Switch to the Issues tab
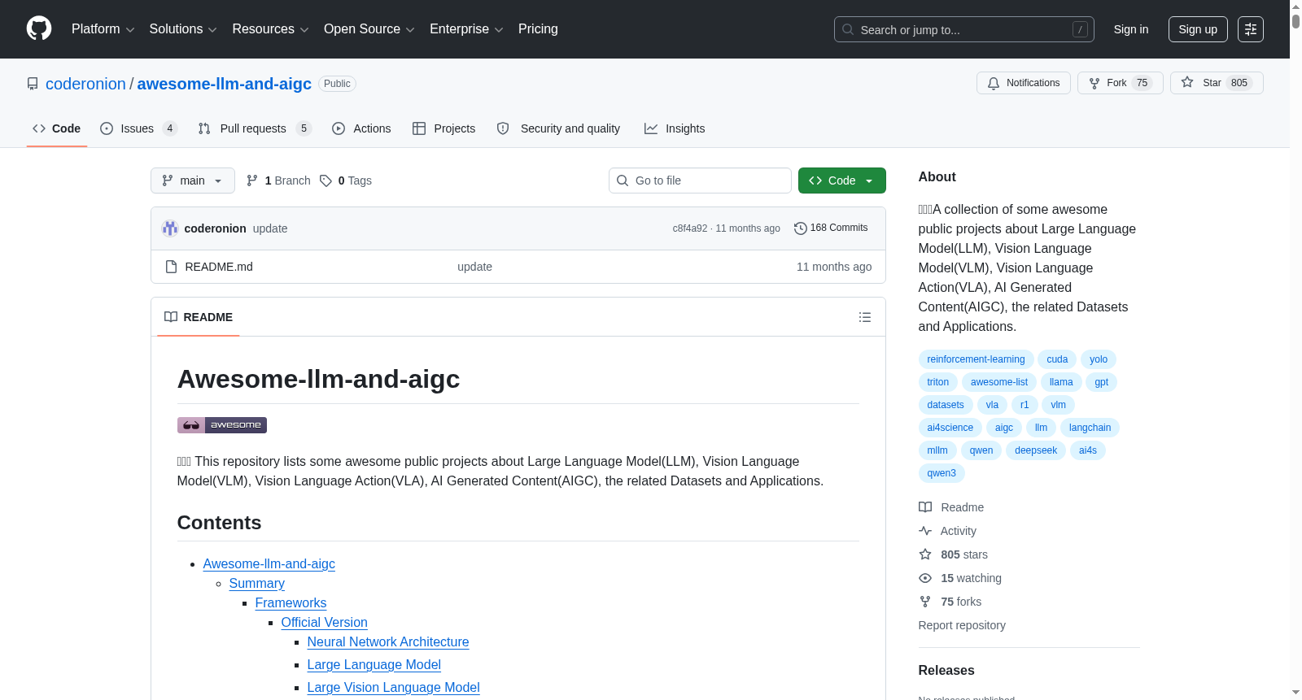 tap(138, 128)
